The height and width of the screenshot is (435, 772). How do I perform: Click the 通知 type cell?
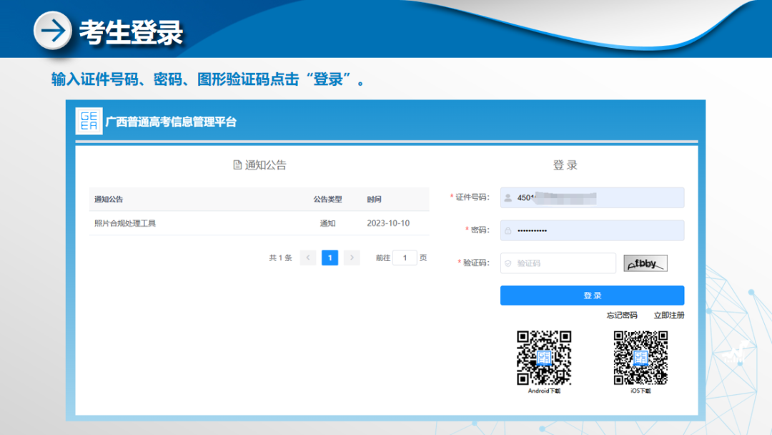tap(327, 223)
